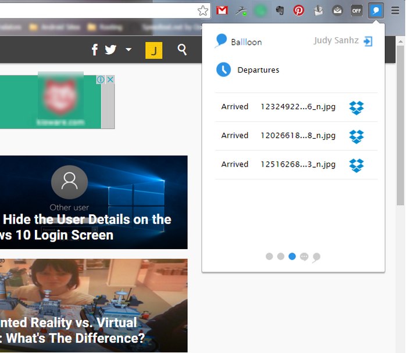Click the bookmark star in address bar
This screenshot has height=353, width=407.
pos(202,10)
